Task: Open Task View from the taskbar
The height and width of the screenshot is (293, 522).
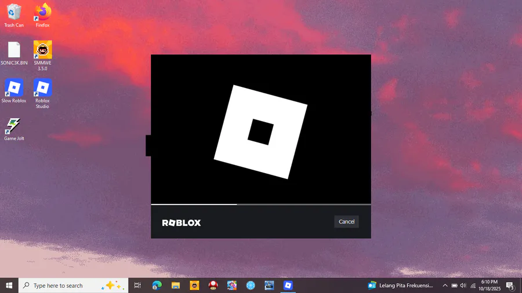Action: (x=137, y=285)
